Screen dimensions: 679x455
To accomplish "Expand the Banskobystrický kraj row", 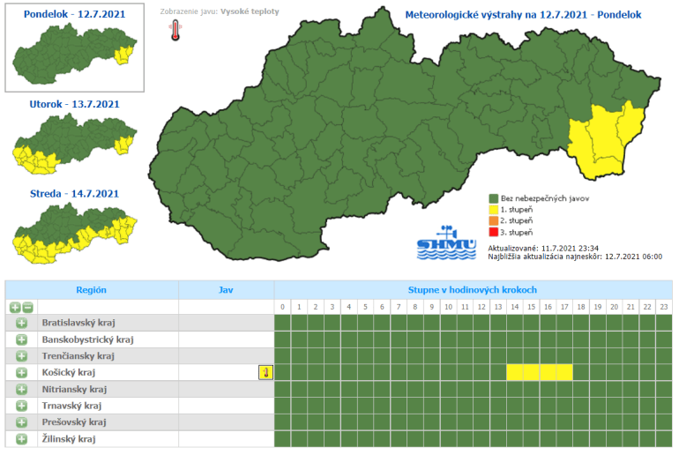I will pyautogui.click(x=22, y=339).
